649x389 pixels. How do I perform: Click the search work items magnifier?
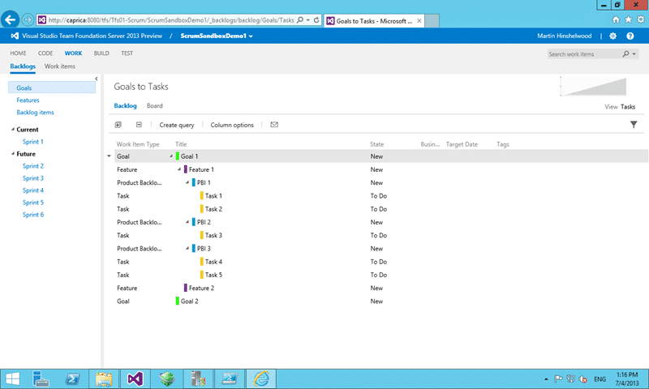tap(625, 53)
